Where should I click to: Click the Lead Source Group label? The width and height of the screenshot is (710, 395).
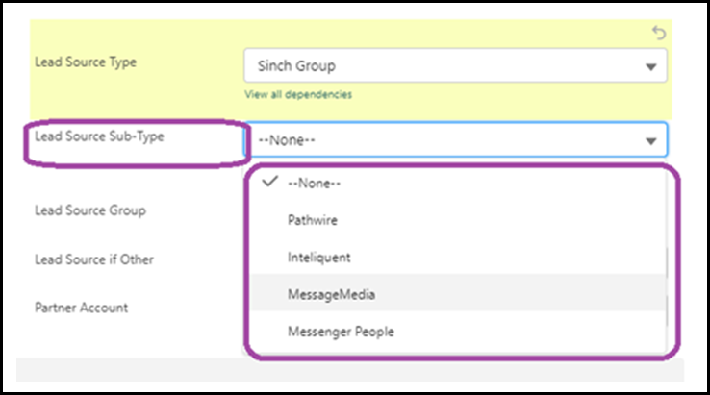pos(90,210)
